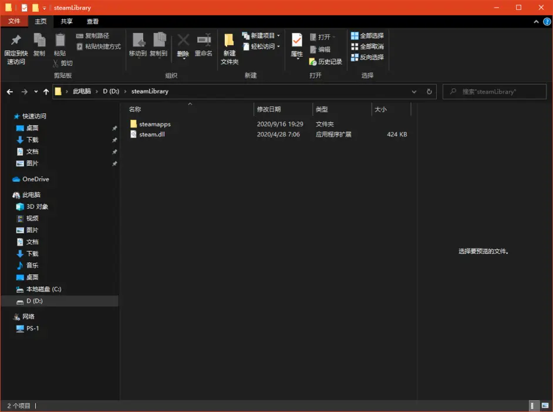Image resolution: width=553 pixels, height=412 pixels.
Task: Refresh the current folder view
Action: tap(429, 92)
